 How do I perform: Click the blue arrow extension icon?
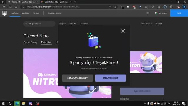tap(140, 7)
